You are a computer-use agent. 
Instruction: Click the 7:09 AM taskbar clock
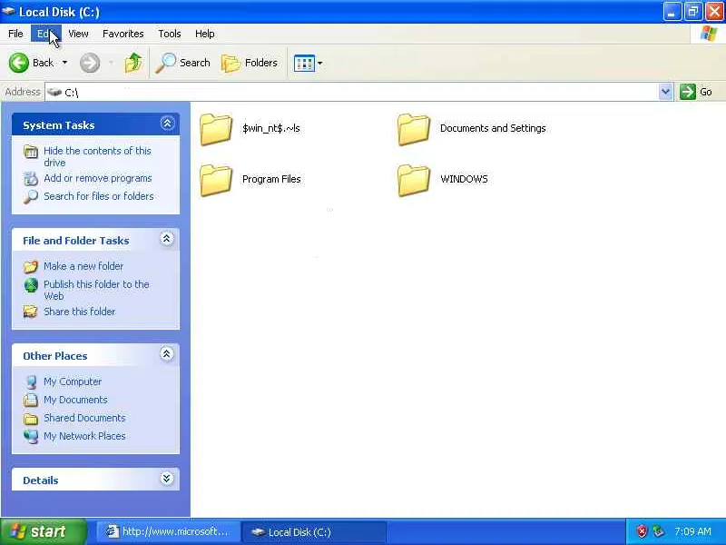pos(692,531)
